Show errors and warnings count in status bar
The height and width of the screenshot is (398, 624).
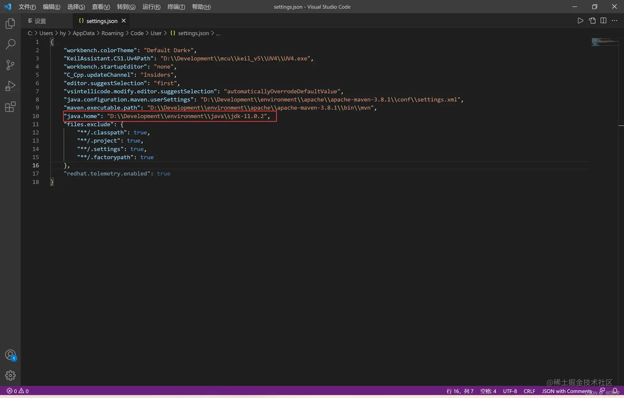tap(18, 391)
